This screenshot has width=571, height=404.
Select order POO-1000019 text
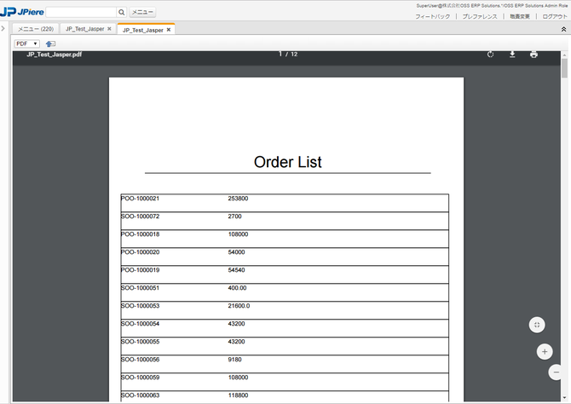(141, 270)
